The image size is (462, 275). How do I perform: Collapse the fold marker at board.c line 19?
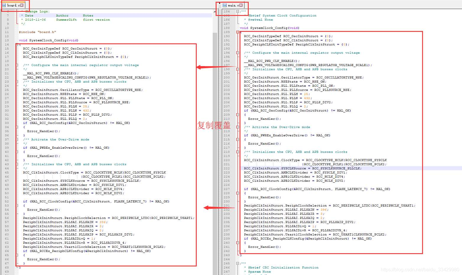click(x=17, y=65)
